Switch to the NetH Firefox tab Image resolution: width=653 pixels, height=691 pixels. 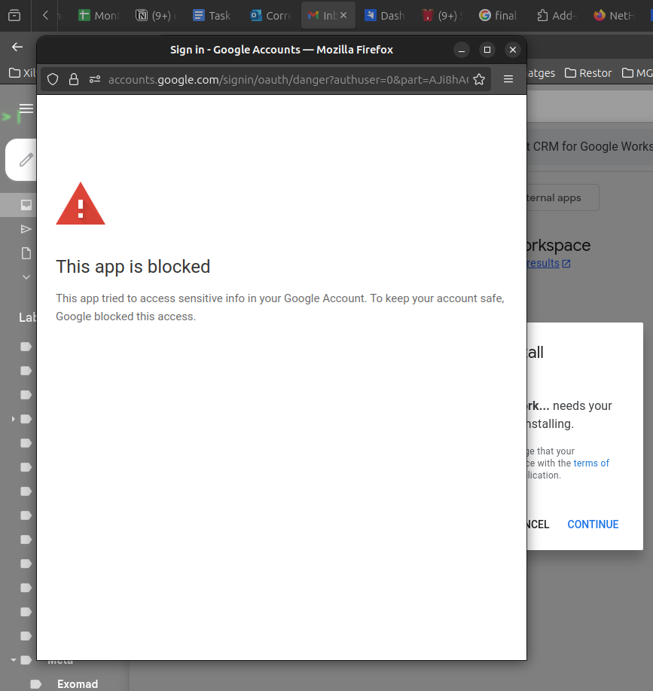[x=614, y=15]
